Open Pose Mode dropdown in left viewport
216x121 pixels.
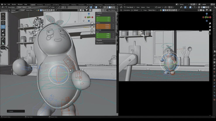click(x=11, y=7)
